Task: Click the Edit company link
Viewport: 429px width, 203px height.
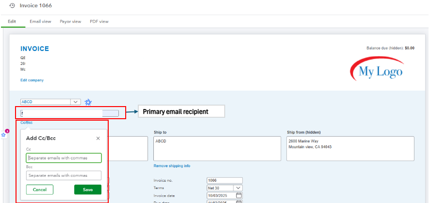Action: click(x=32, y=80)
